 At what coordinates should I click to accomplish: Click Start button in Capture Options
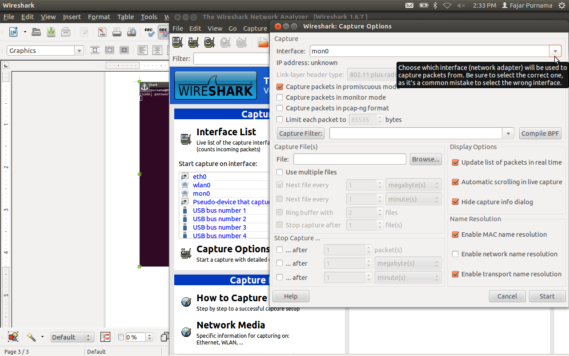547,296
